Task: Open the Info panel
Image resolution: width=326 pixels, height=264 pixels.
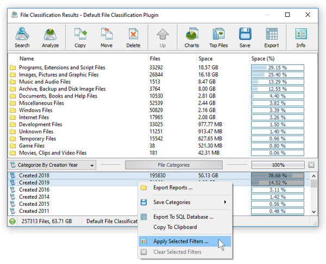Action: [x=301, y=38]
